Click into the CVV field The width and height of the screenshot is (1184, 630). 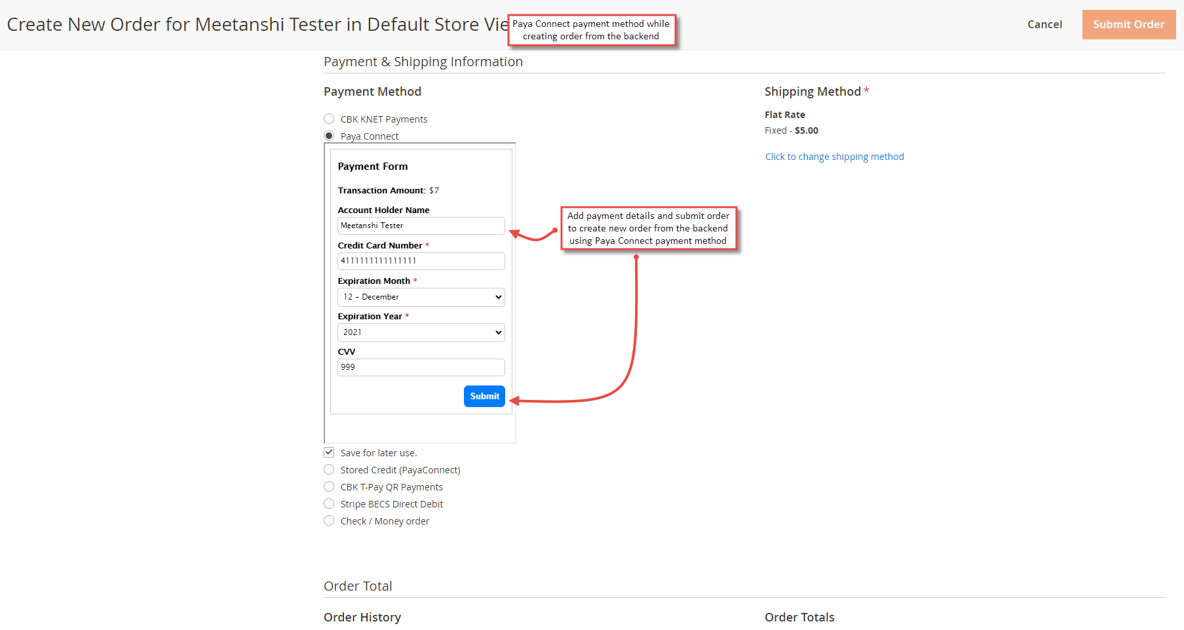pyautogui.click(x=421, y=367)
